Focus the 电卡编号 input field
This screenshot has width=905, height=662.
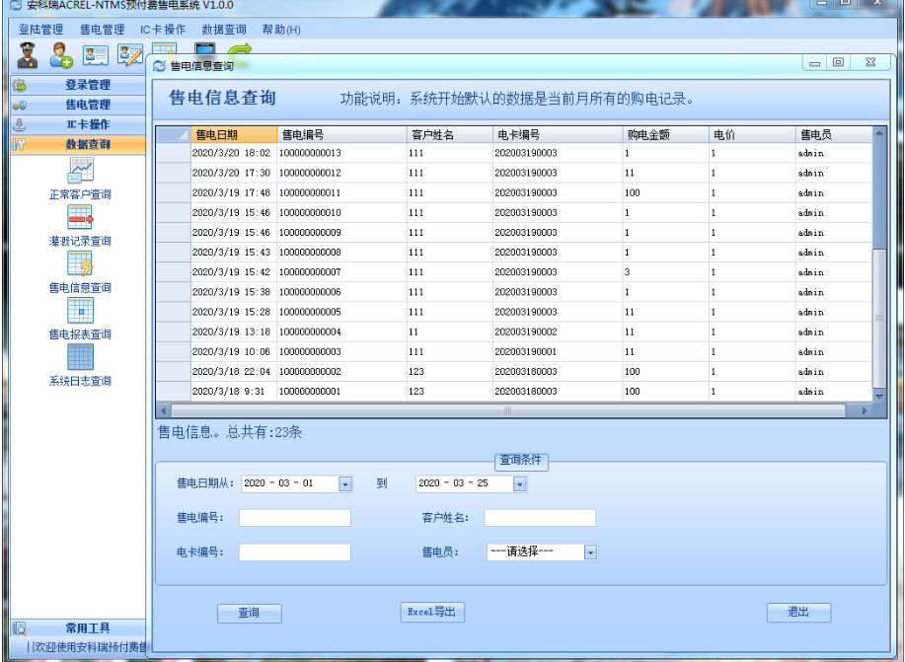(x=295, y=552)
